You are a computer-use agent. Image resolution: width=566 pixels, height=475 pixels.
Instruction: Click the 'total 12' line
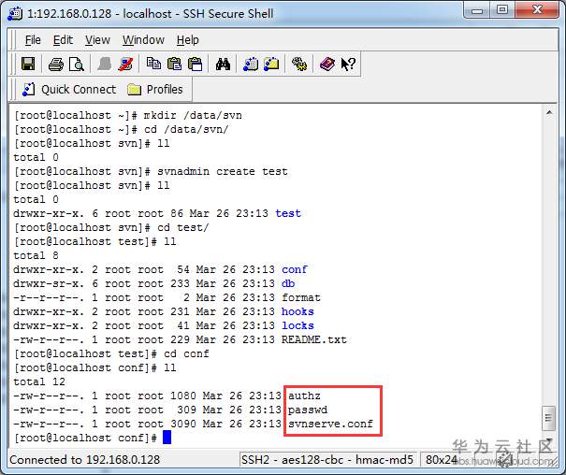[x=39, y=381]
